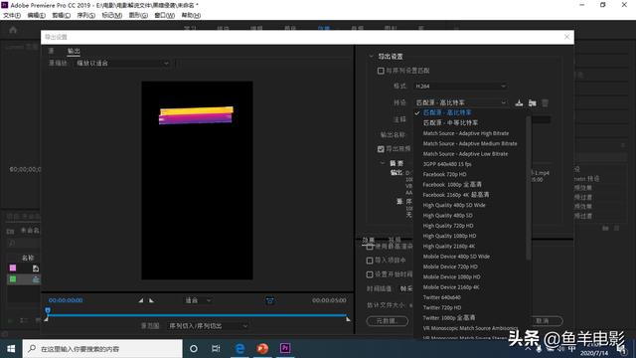
Task: Close the export settings dialog
Action: [x=566, y=37]
